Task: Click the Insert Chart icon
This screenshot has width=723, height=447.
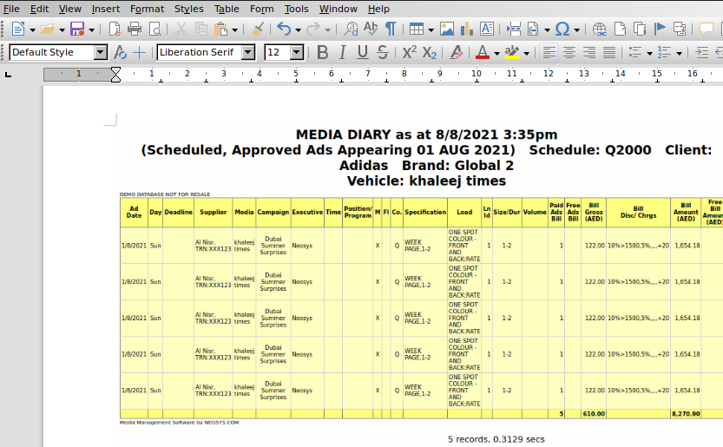Action: [467, 29]
